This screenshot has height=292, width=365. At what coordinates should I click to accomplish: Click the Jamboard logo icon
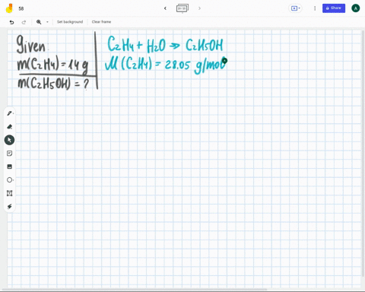click(9, 8)
